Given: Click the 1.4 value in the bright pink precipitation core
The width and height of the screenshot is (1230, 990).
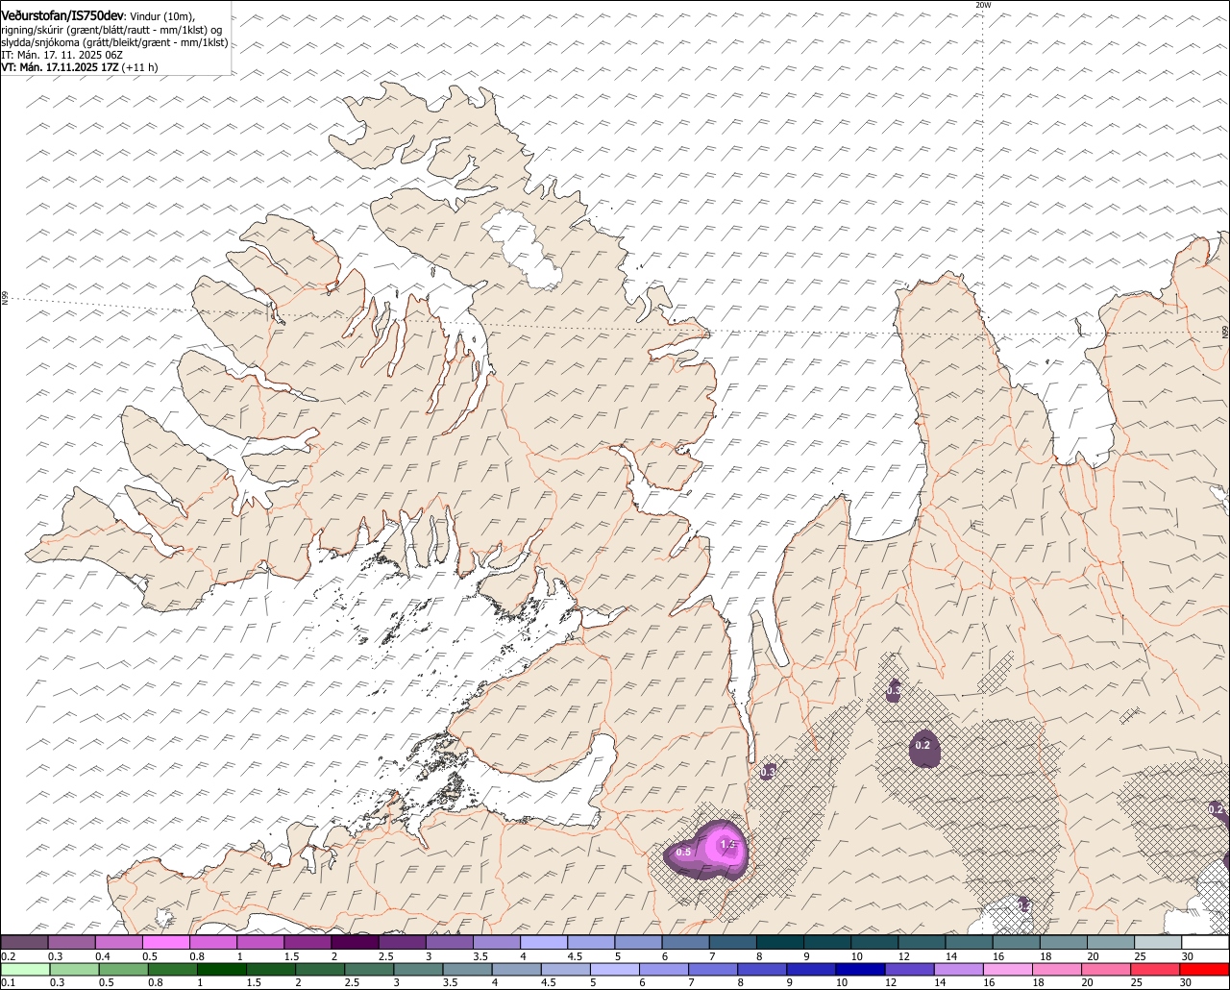Looking at the screenshot, I should pos(727,845).
